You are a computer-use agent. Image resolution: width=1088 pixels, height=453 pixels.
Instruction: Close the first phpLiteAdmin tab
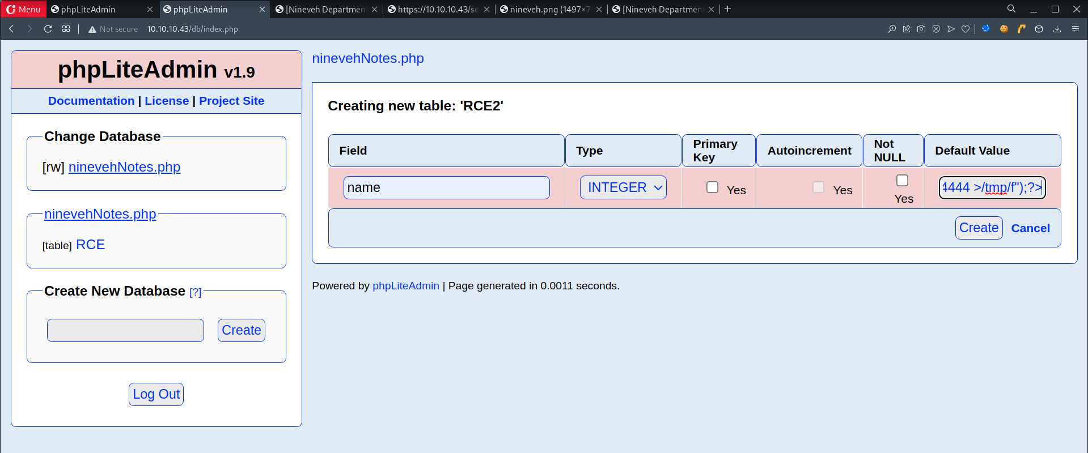pyautogui.click(x=150, y=10)
